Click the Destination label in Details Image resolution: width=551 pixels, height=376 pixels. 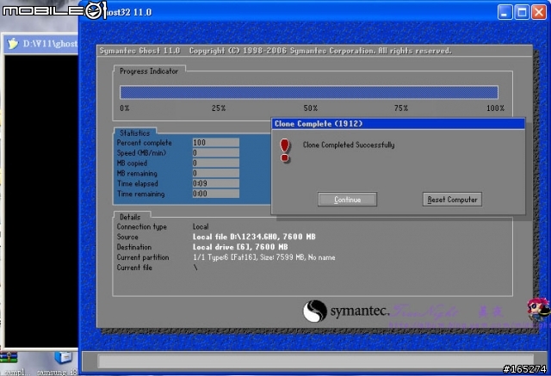[134, 247]
